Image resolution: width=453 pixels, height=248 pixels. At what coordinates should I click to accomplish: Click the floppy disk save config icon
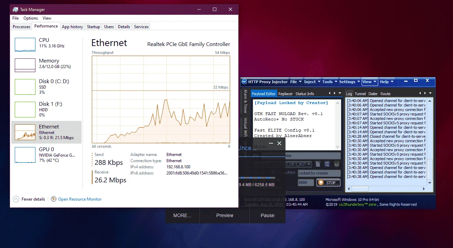[327, 164]
